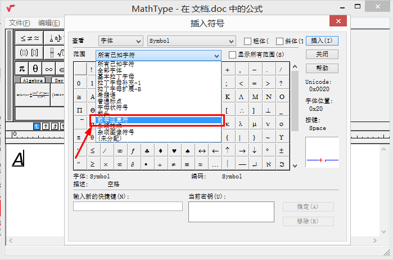Click the 插入(I) button
Screen dimensions: 393x260
tap(322, 41)
